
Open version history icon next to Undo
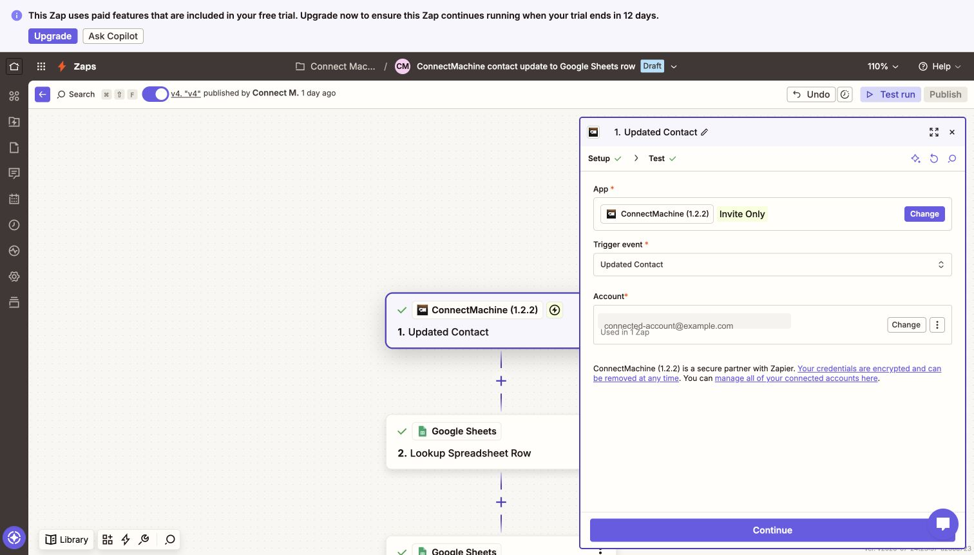click(845, 94)
